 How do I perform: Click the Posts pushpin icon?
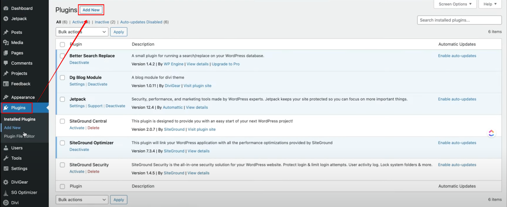[6, 32]
